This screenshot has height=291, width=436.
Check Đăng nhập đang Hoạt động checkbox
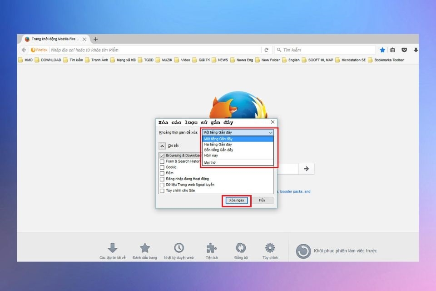[x=162, y=179]
